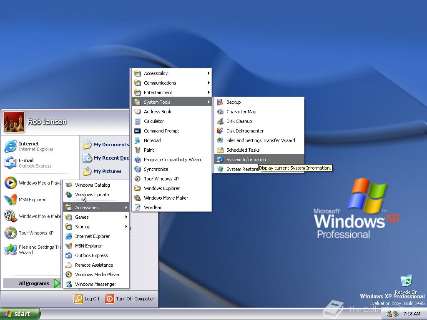427x320 pixels.
Task: Launch Outlook Express from All Programs
Action: pyautogui.click(x=96, y=255)
